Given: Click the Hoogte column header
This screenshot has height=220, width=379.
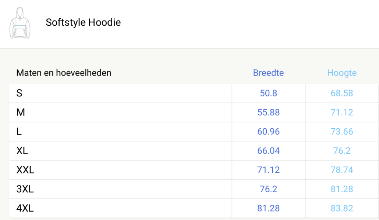Looking at the screenshot, I should tap(342, 73).
